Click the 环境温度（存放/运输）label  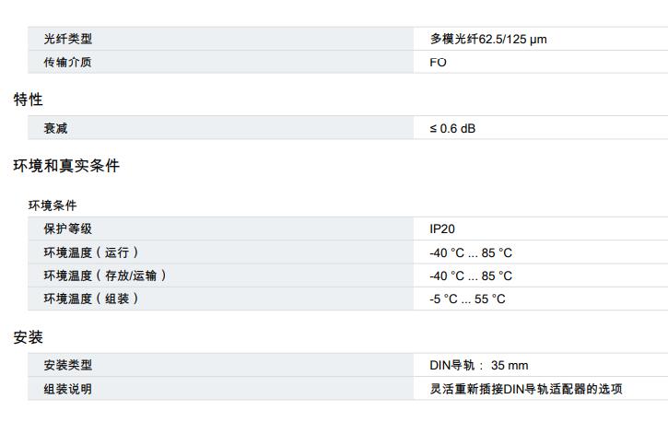click(105, 275)
